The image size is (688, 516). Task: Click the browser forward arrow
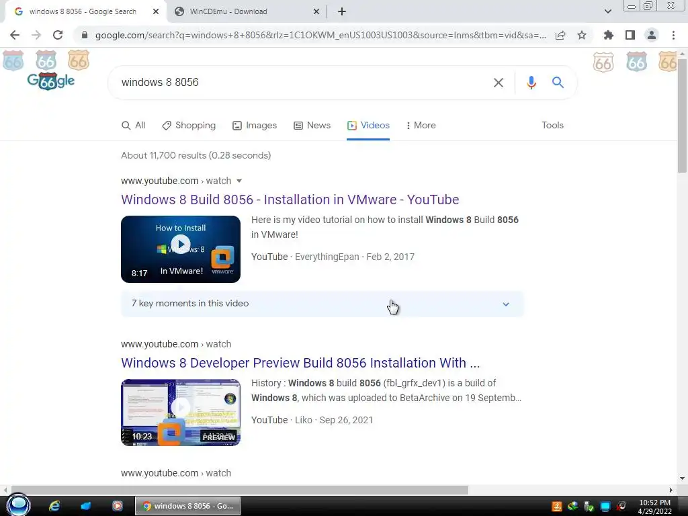(x=36, y=35)
